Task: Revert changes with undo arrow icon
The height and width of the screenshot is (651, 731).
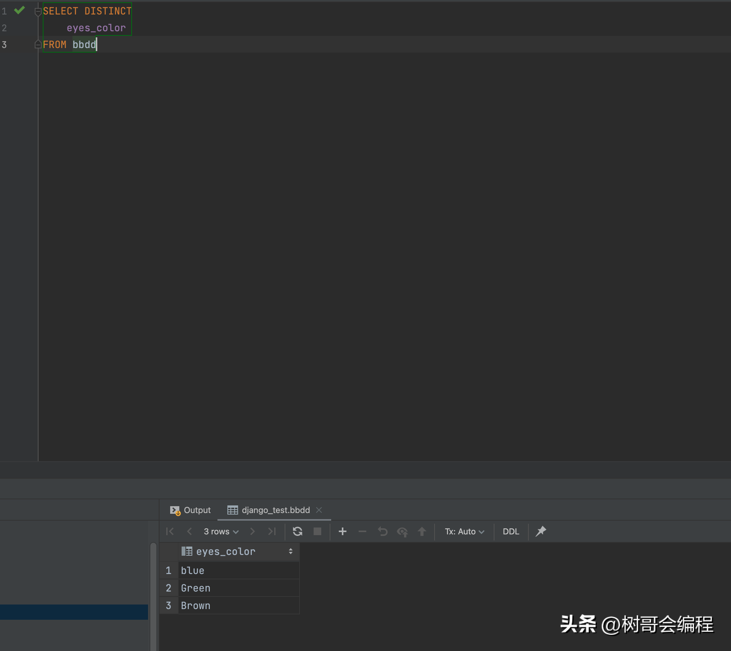Action: pyautogui.click(x=383, y=531)
